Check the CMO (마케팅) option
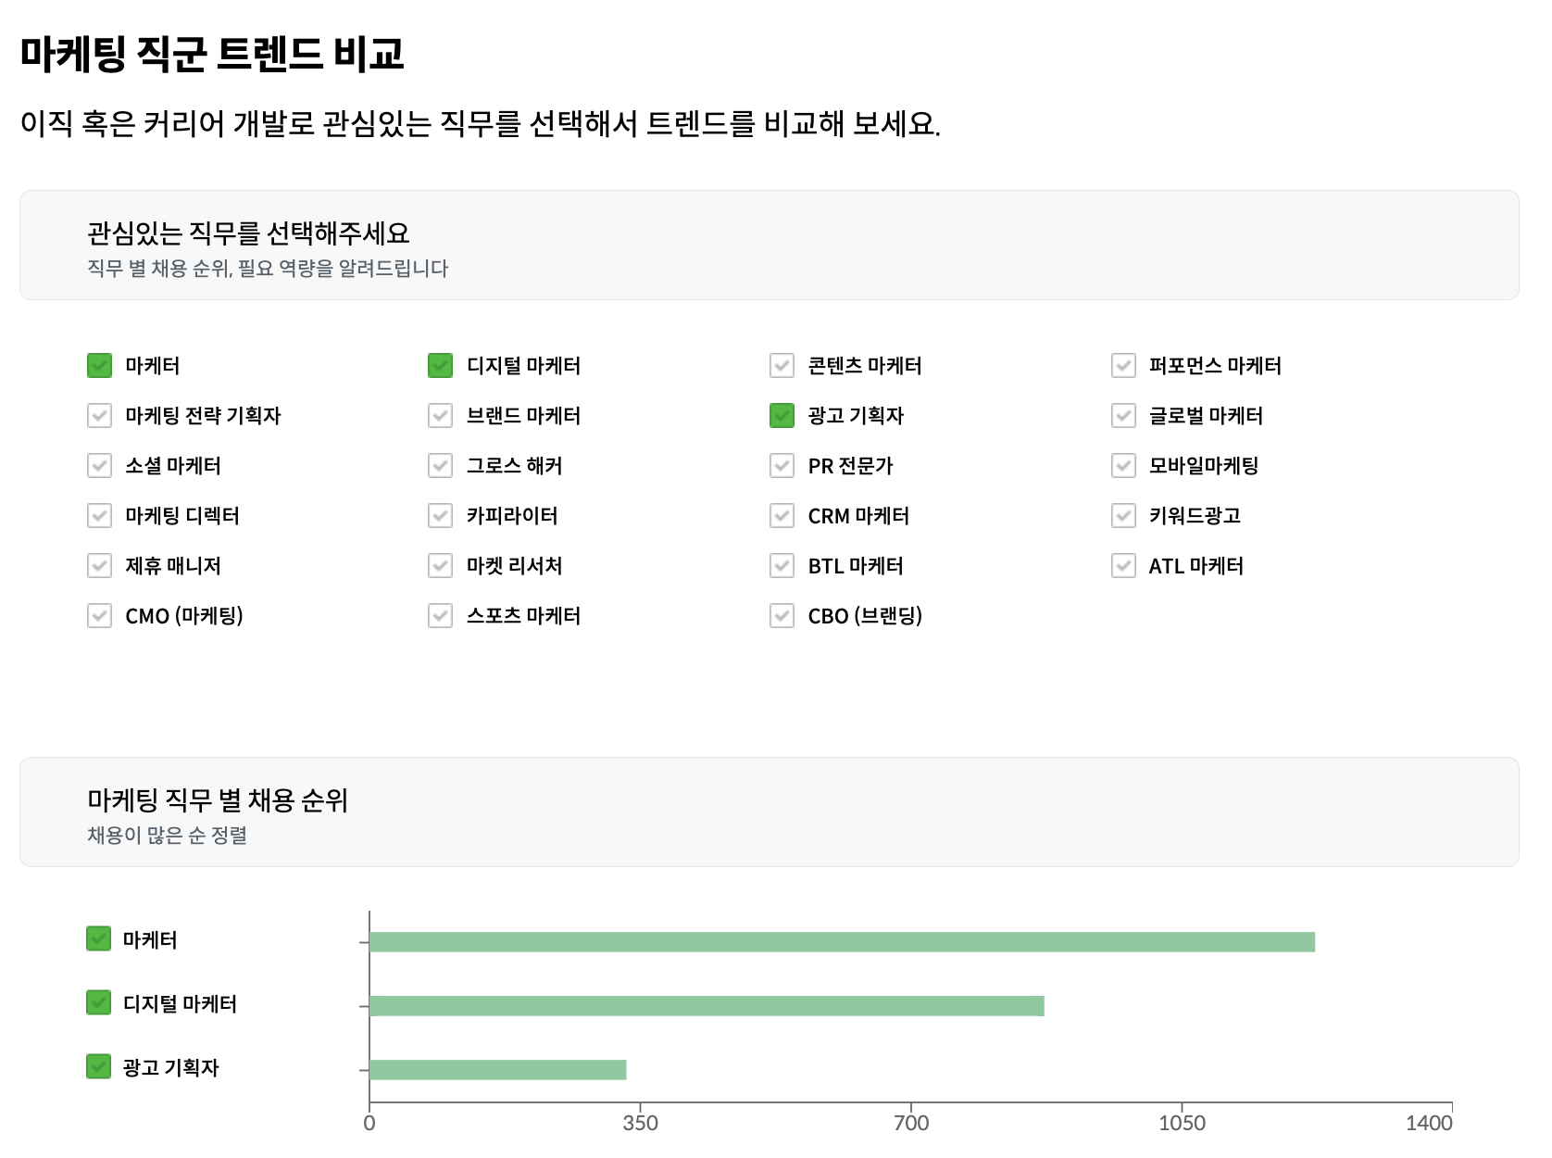The height and width of the screenshot is (1158, 1552). (x=99, y=616)
